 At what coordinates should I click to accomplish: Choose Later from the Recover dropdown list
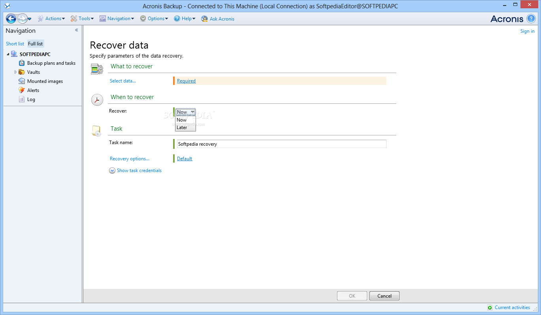185,127
